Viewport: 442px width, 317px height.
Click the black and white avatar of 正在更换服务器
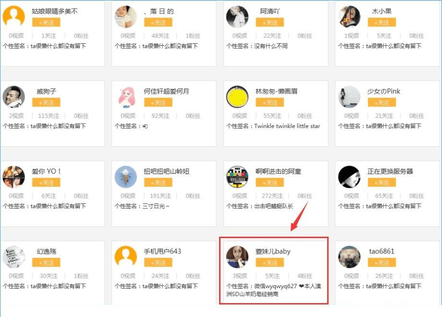tap(349, 177)
